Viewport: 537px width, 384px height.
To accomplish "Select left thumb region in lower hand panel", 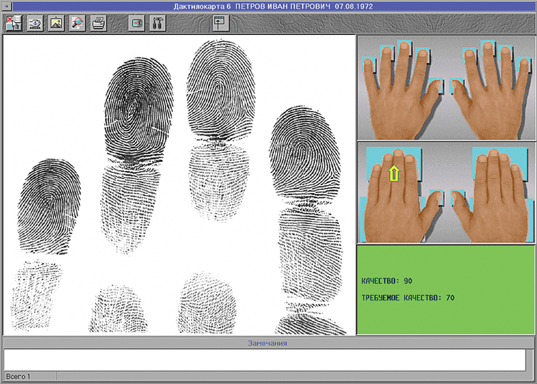I will pos(436,197).
